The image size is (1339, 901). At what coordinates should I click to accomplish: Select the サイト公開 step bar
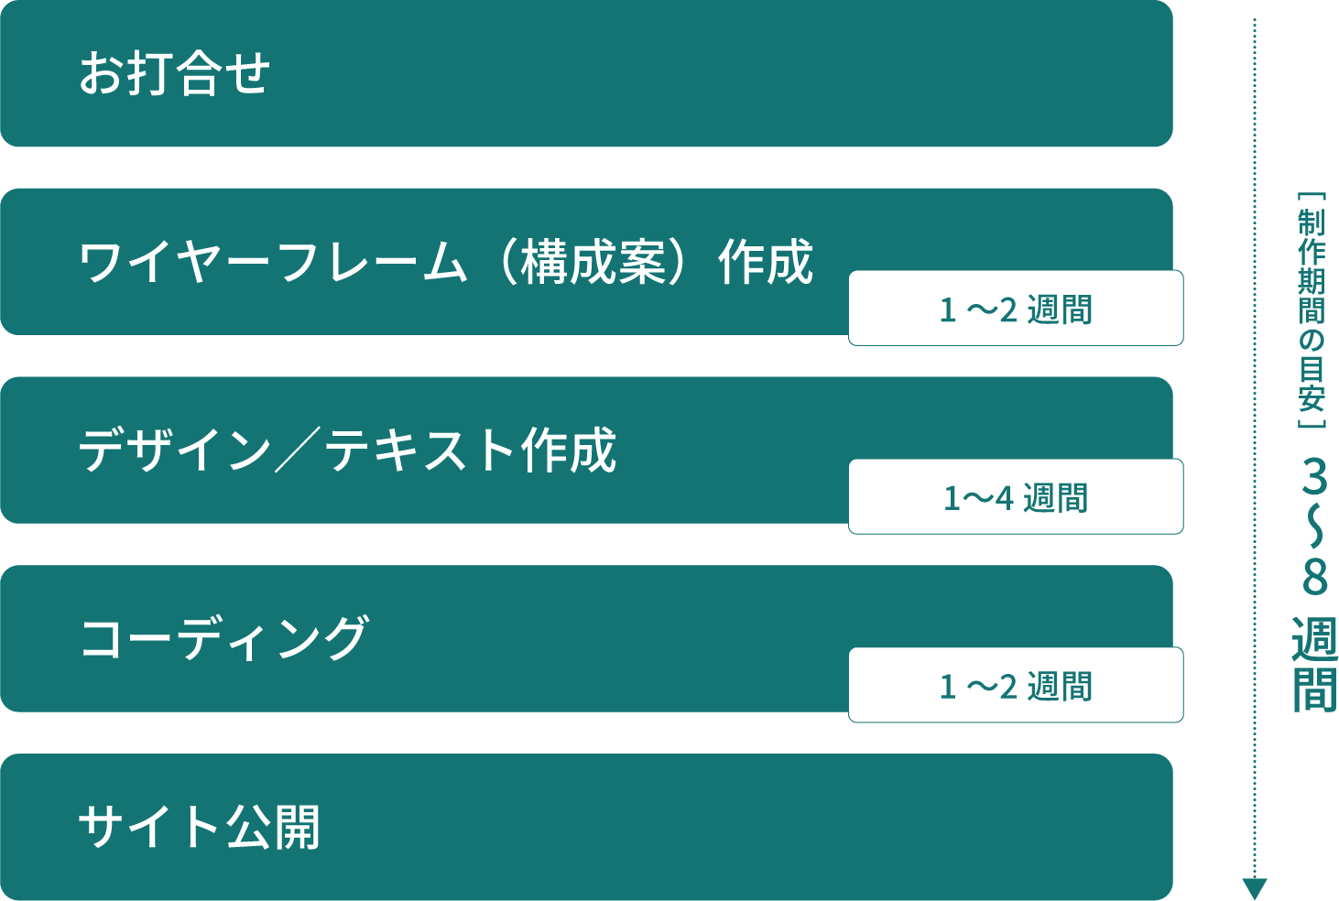(x=586, y=827)
